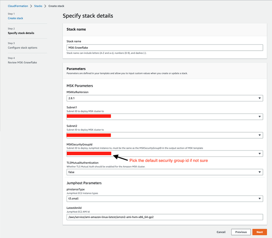Select the Specify stack details step
The image size is (272, 238).
[x=21, y=33]
